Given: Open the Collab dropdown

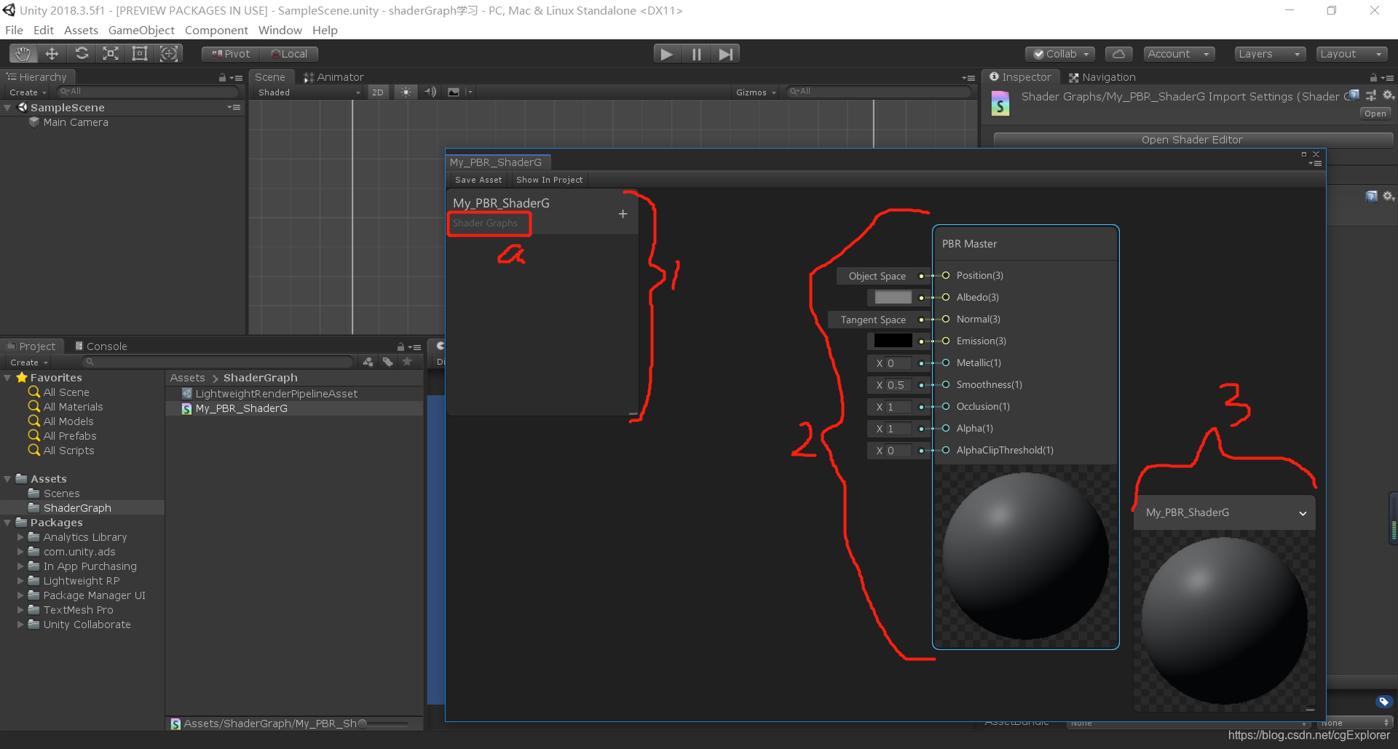Looking at the screenshot, I should 1059,54.
